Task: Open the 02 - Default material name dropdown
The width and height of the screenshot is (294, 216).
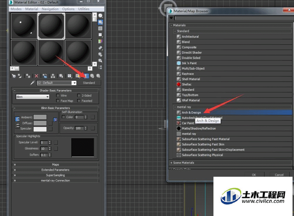Action: pos(75,83)
